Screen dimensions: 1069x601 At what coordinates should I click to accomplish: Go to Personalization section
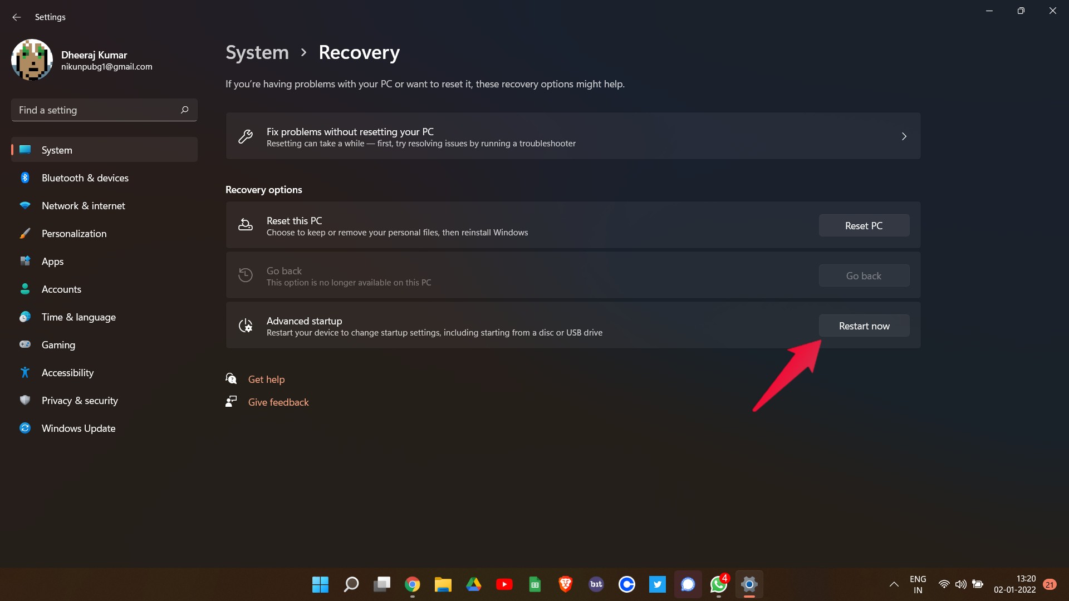click(73, 234)
